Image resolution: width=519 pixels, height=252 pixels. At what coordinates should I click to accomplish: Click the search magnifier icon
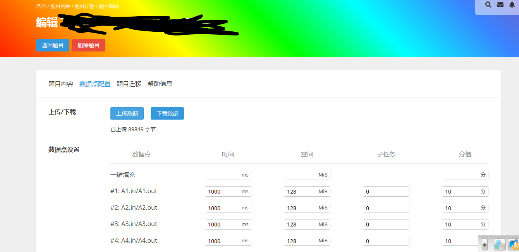pos(488,5)
